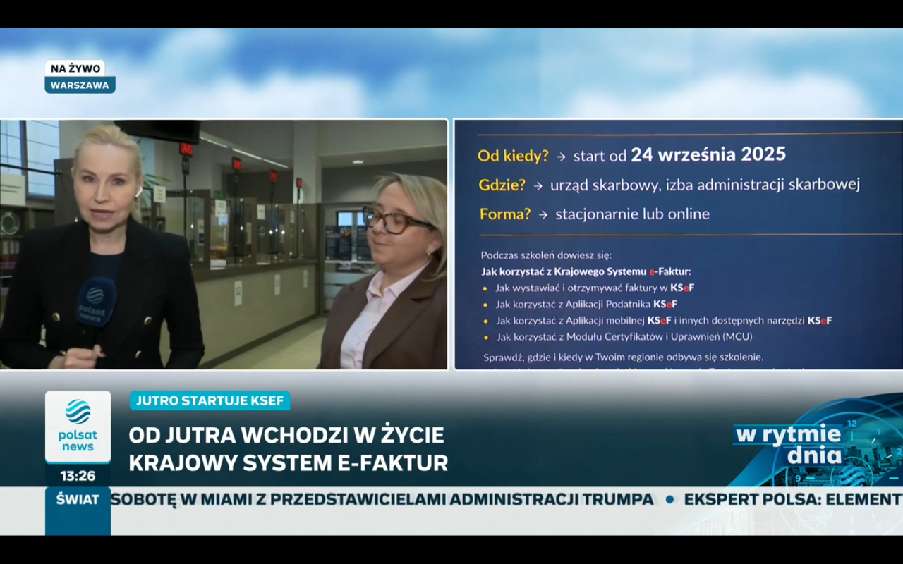Image resolution: width=903 pixels, height=564 pixels.
Task: Select the ŚWIAT ticker category label
Action: pyautogui.click(x=78, y=499)
